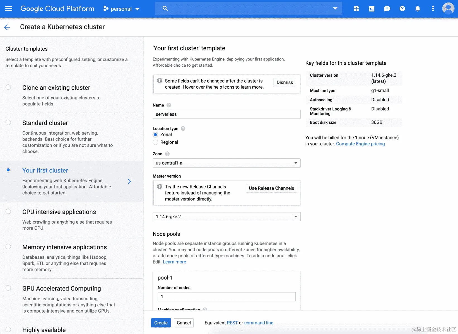Choose Regional location type
The image size is (458, 334).
(155, 142)
